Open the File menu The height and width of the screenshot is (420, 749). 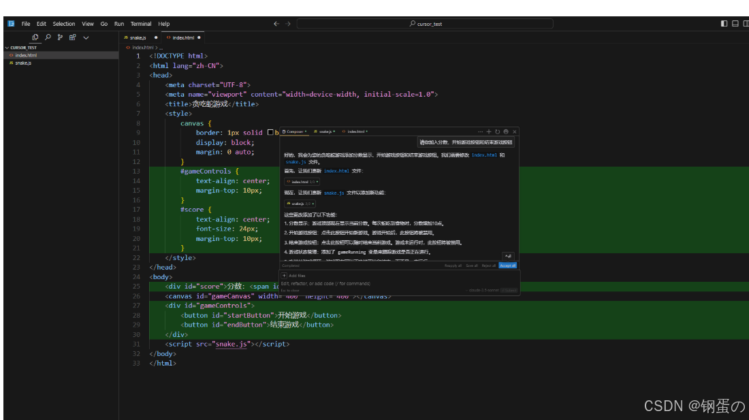click(26, 24)
